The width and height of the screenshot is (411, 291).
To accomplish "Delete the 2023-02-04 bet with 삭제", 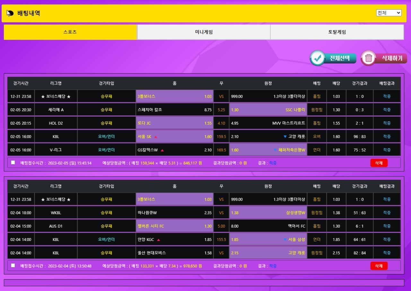I will coord(379,266).
